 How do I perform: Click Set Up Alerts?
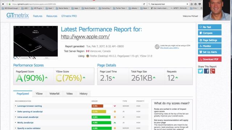[x=210, y=52]
